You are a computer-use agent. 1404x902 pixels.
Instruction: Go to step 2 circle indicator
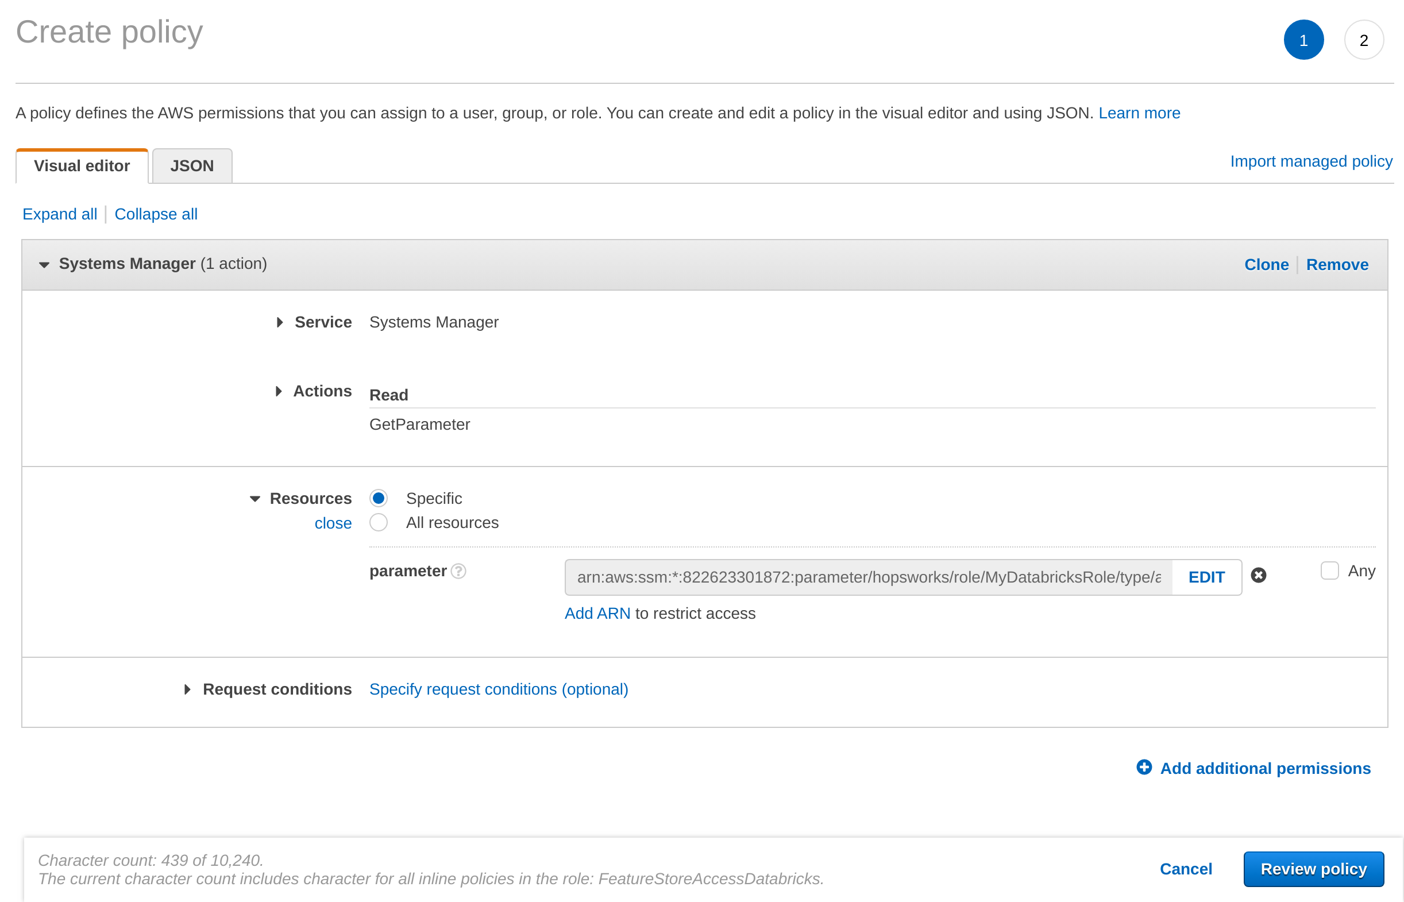point(1363,40)
